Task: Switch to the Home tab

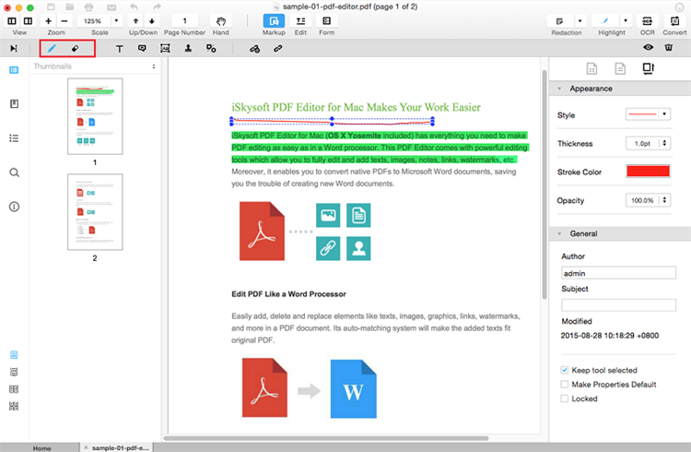Action: coord(41,447)
